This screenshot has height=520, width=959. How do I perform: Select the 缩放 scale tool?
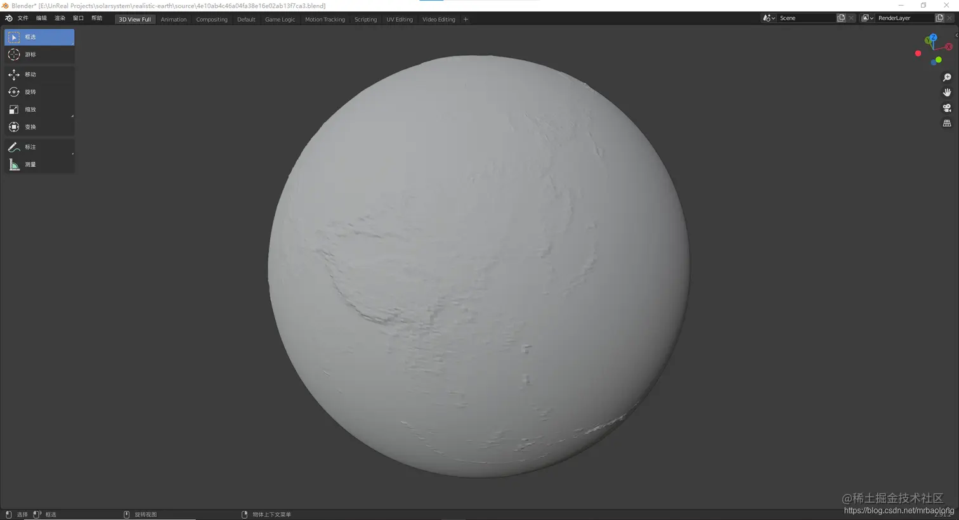[39, 110]
